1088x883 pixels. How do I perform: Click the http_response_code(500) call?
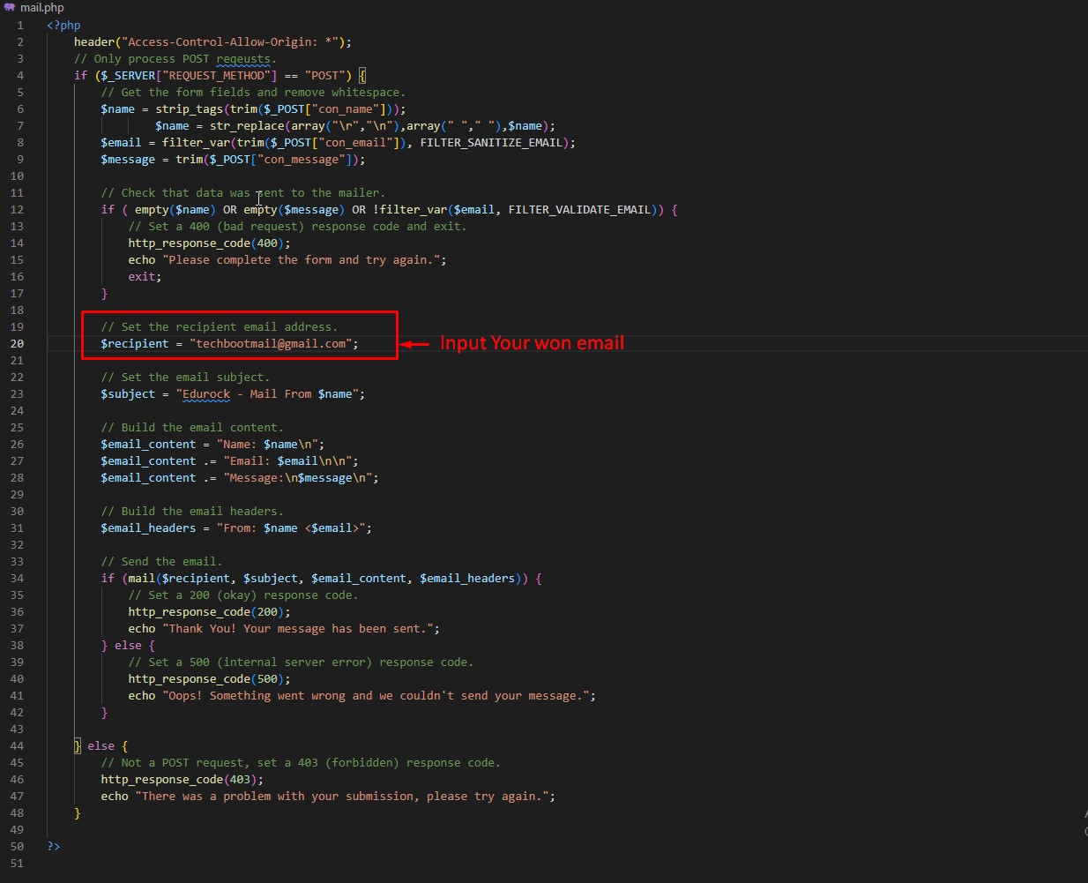click(208, 679)
